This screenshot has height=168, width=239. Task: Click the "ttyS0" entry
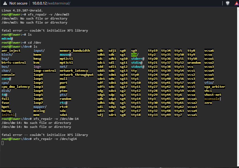point(192,59)
